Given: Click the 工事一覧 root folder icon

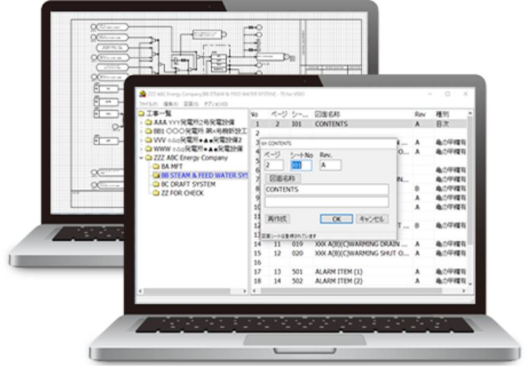Looking at the screenshot, I should point(142,114).
